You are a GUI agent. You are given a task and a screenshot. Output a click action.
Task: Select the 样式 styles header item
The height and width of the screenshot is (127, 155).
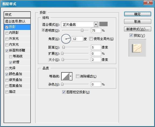pyautogui.click(x=17, y=15)
